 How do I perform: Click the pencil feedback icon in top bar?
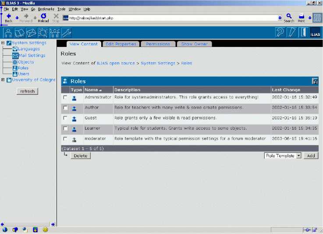pyautogui.click(x=291, y=32)
